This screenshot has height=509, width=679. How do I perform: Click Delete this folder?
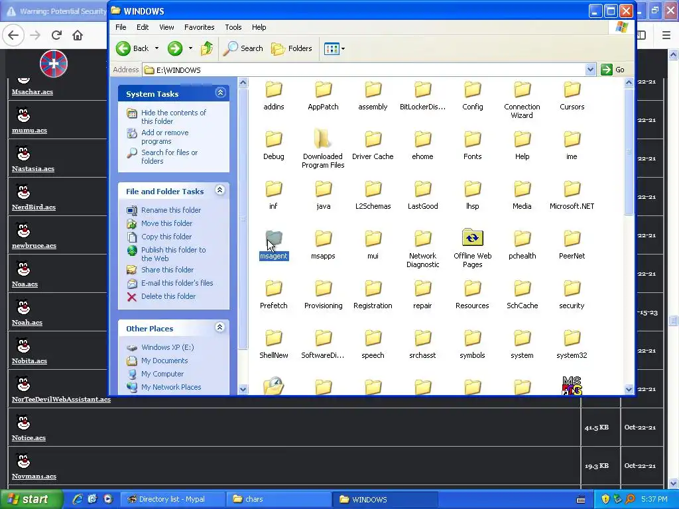168,296
